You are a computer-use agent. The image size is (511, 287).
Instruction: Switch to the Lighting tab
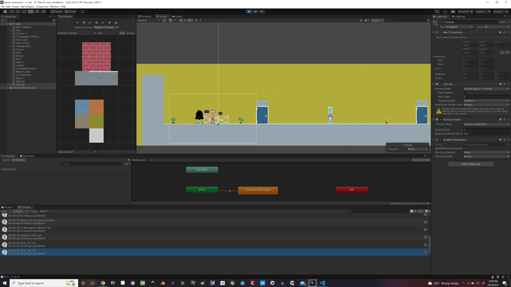[x=458, y=16]
